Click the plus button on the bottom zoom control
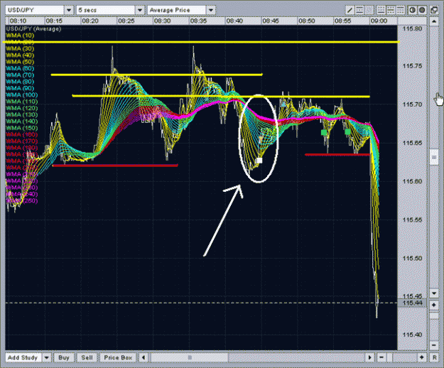This screenshot has width=444, height=368. 422,357
